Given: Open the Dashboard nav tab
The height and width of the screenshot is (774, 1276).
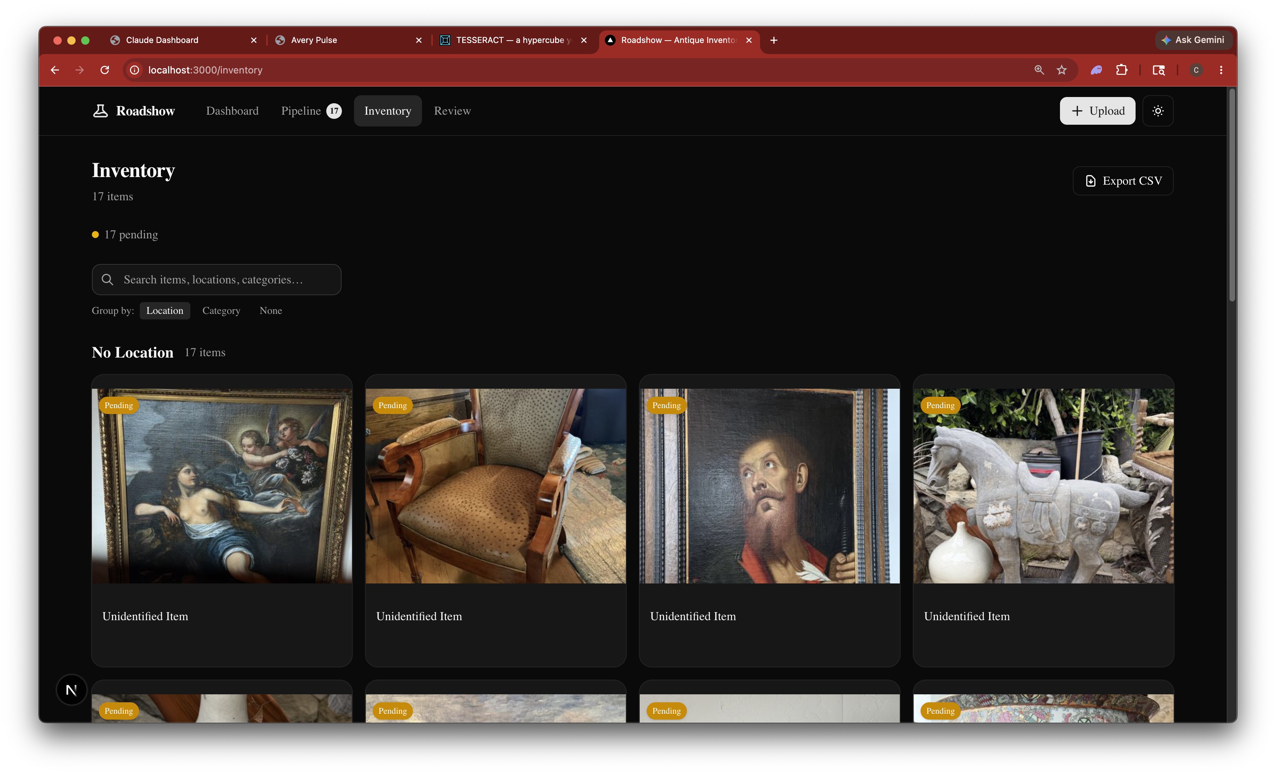Looking at the screenshot, I should point(232,111).
